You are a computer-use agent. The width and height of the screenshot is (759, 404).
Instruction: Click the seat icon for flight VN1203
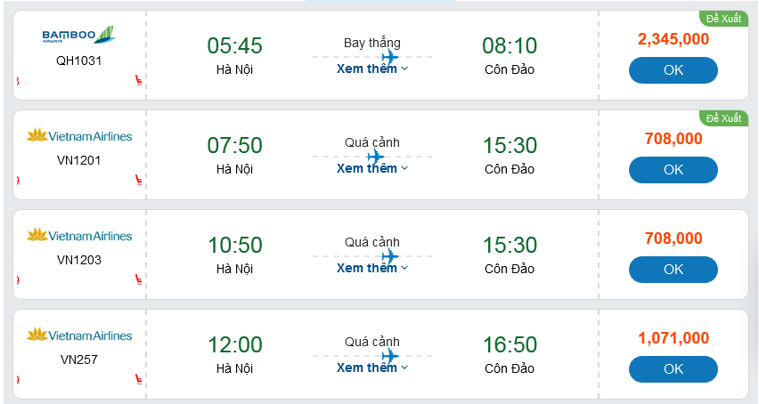pos(138,279)
